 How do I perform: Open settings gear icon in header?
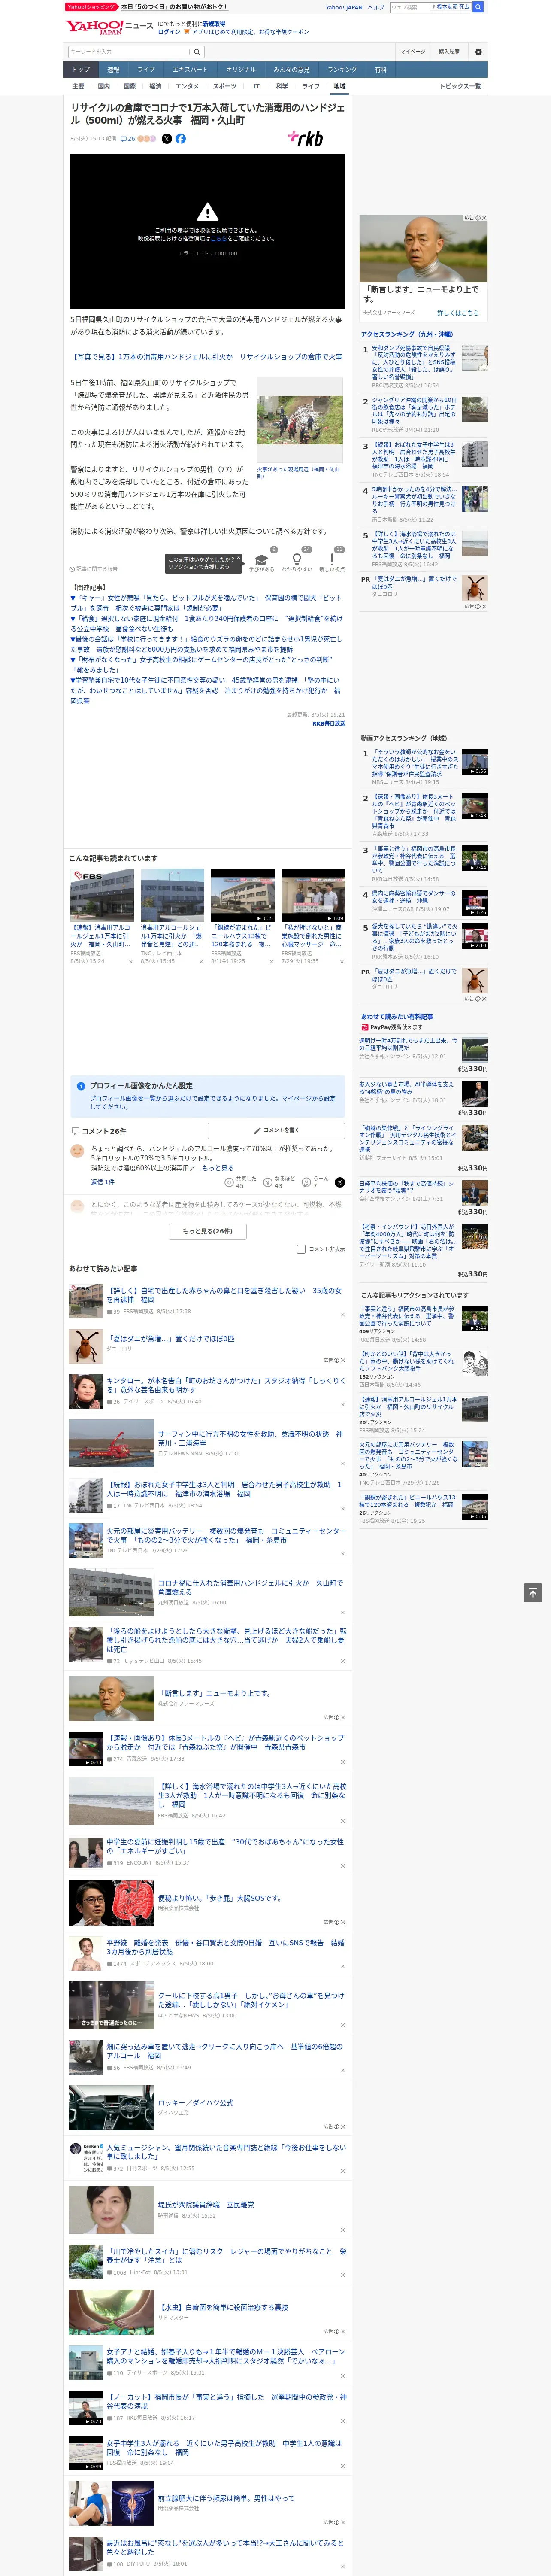click(478, 51)
